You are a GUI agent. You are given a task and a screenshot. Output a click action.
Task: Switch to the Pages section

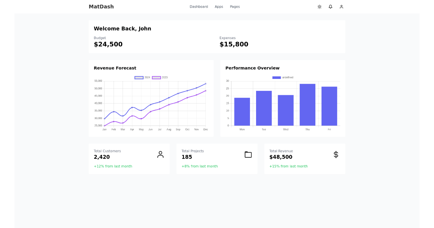(x=235, y=7)
